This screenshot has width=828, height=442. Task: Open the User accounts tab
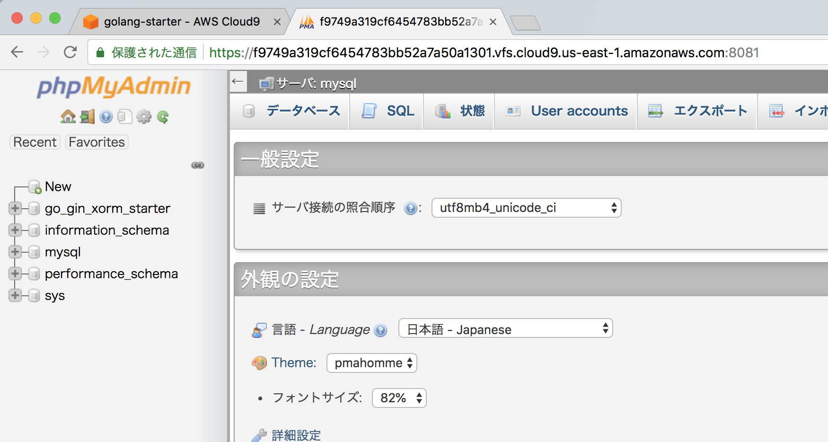566,111
